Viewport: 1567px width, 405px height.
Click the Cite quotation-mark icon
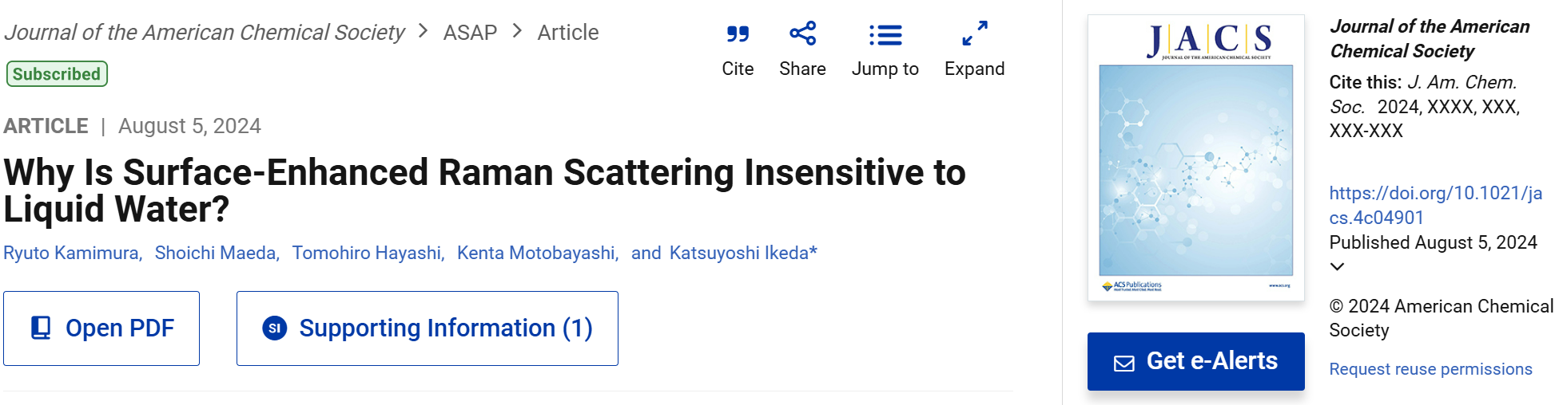click(738, 34)
